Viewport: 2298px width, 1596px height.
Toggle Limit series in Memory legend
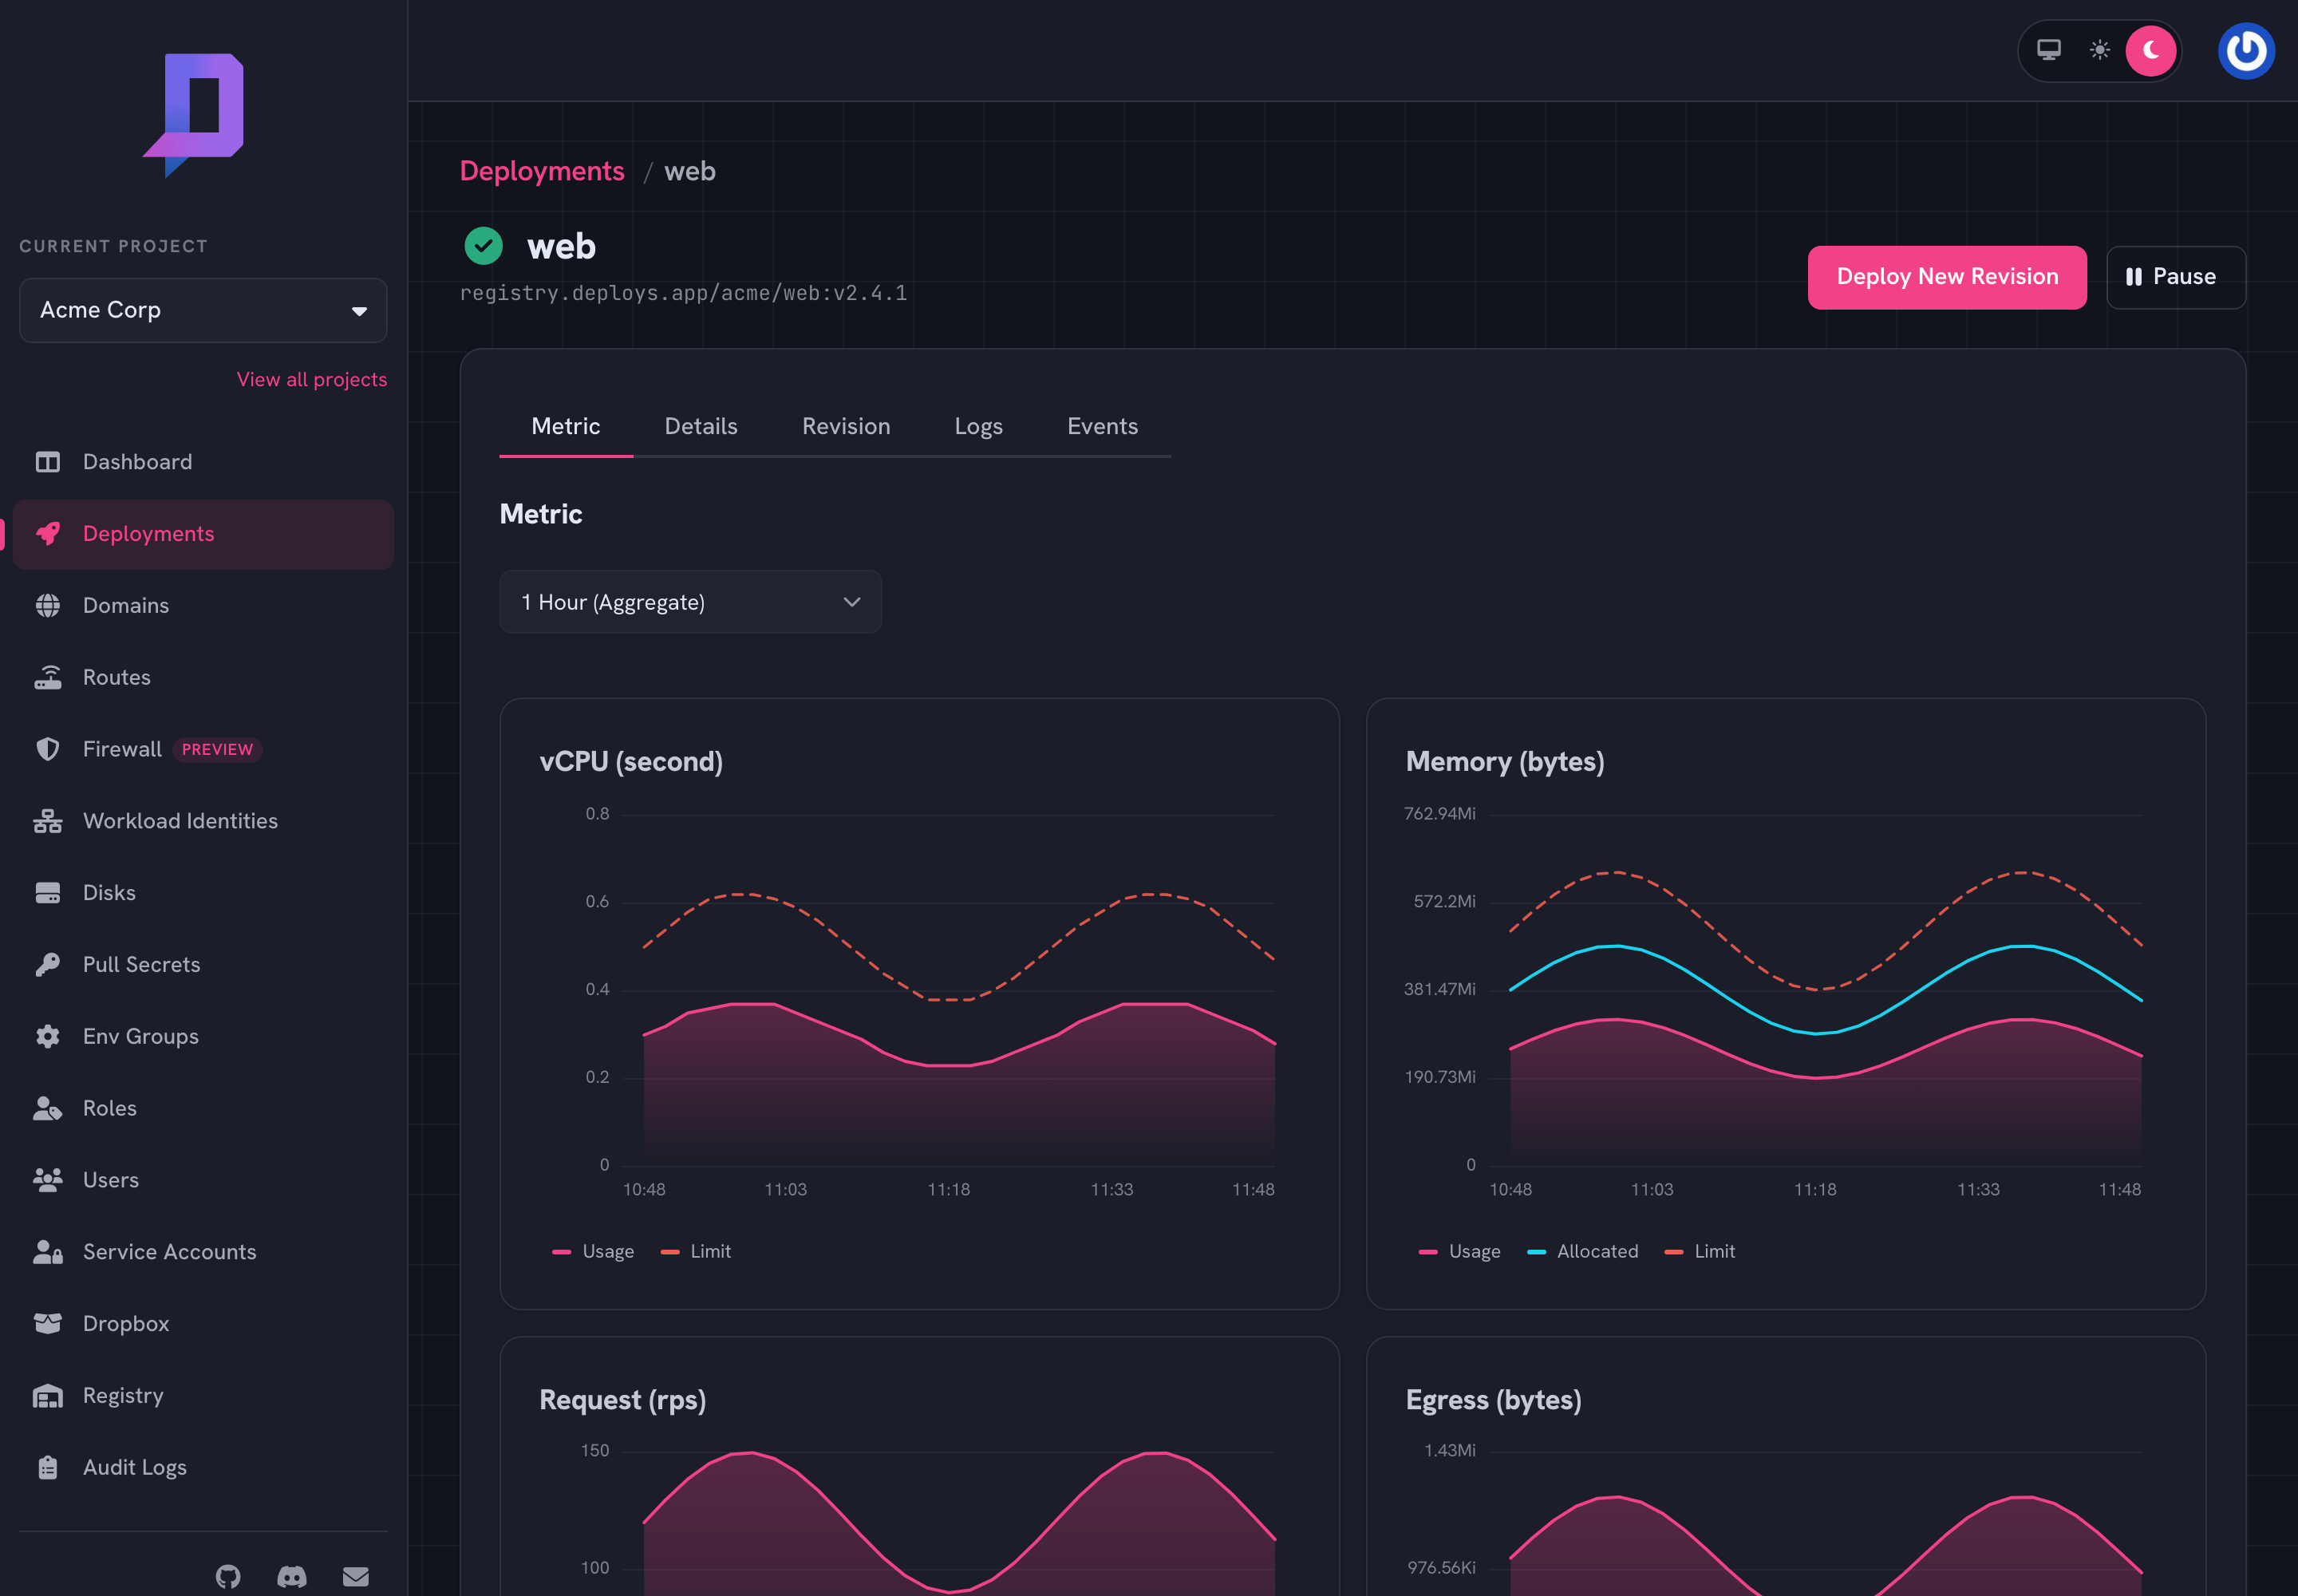[x=1700, y=1252]
